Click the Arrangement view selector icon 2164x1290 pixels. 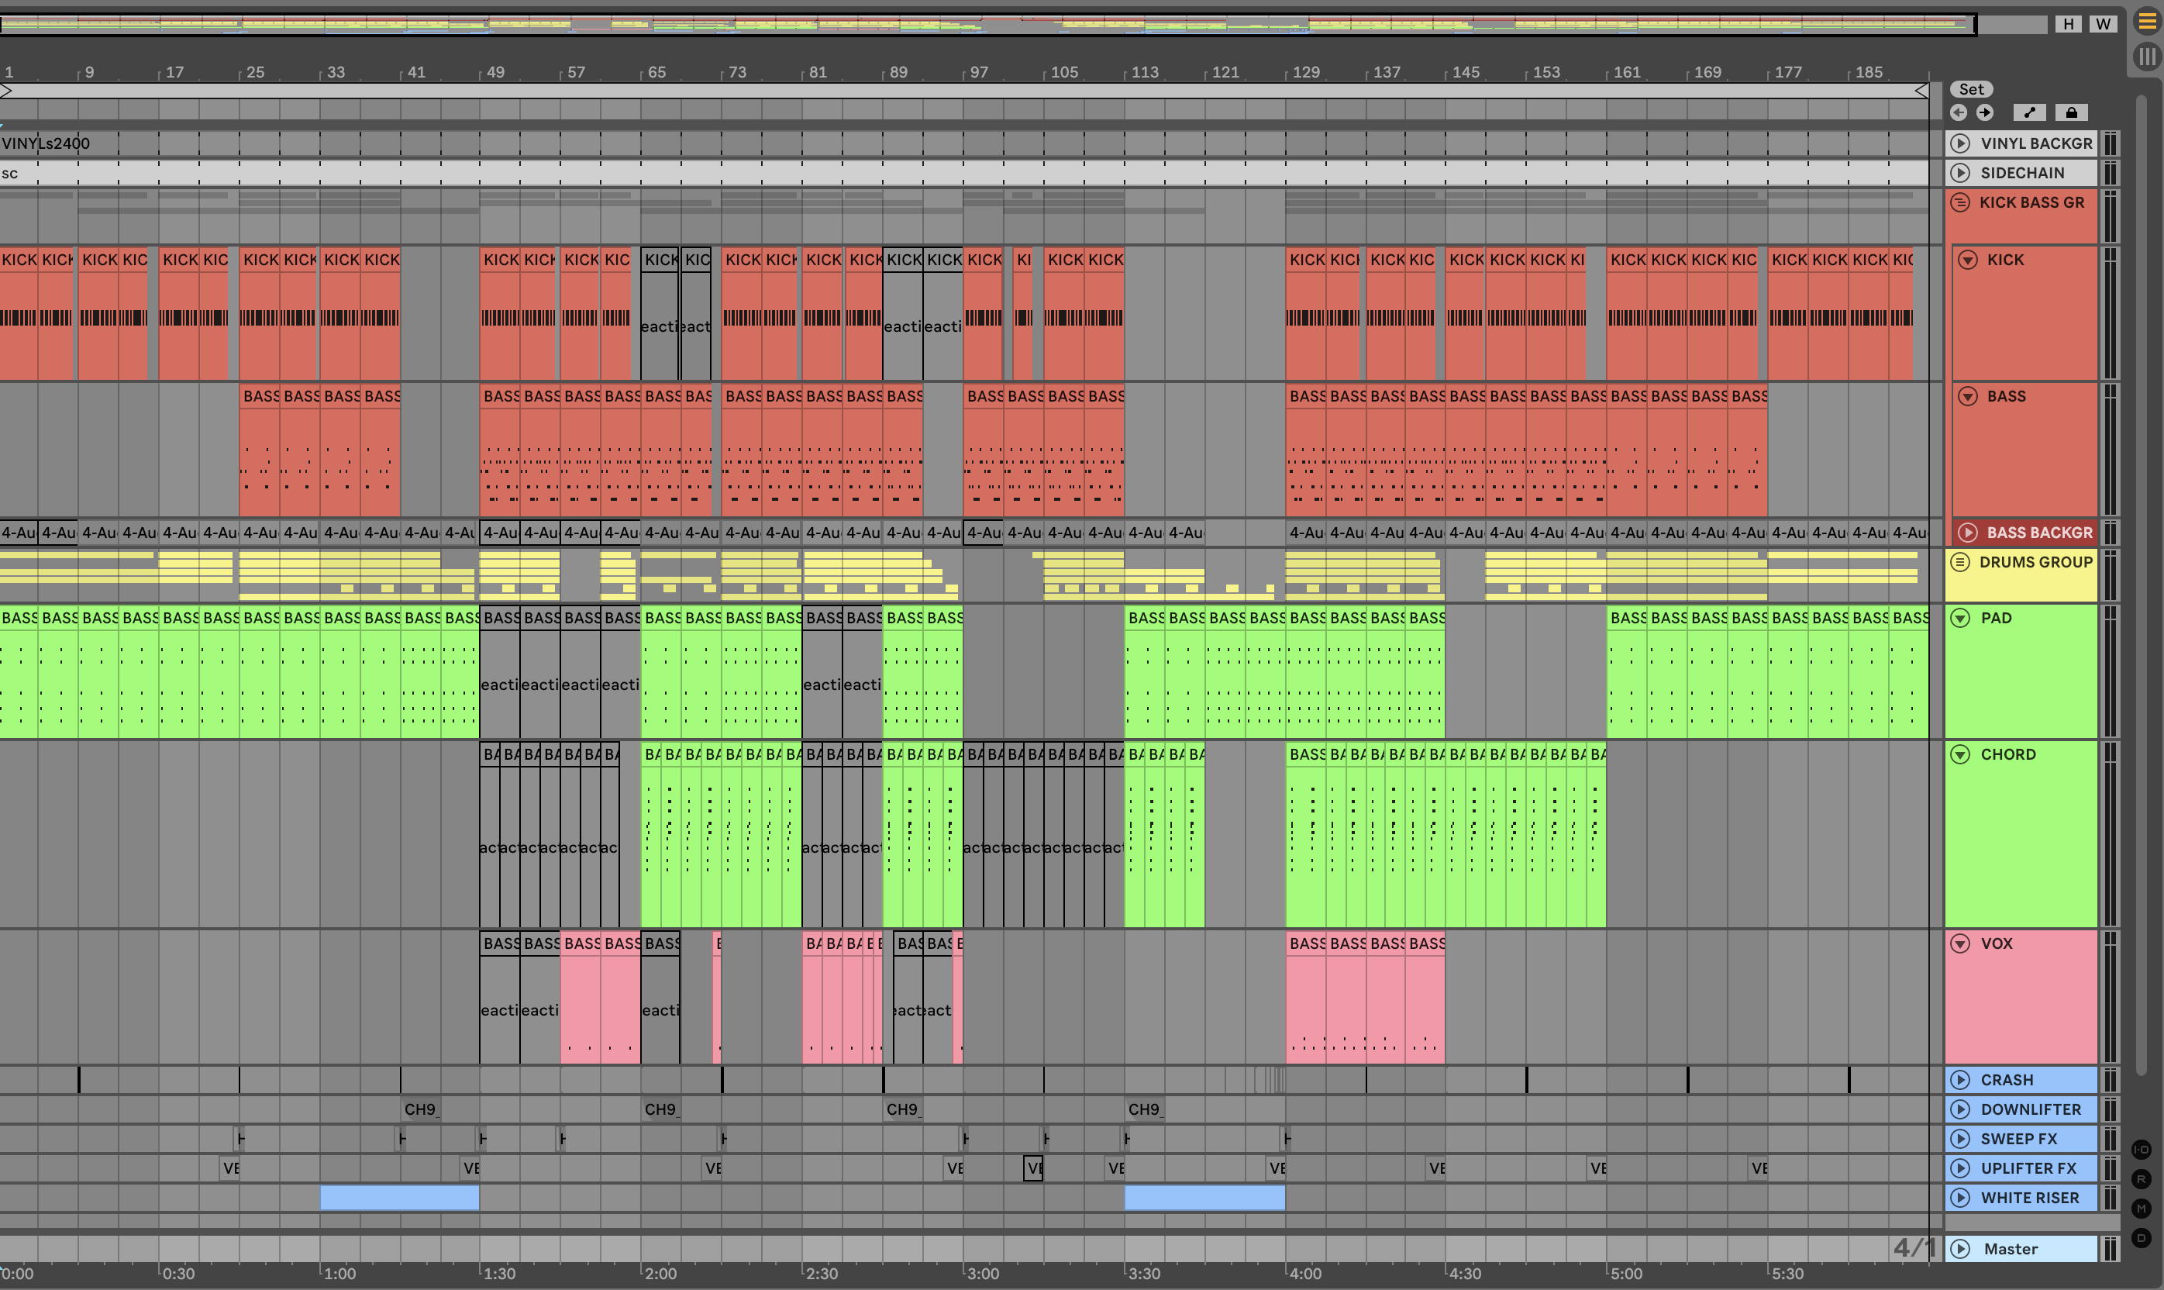[2147, 22]
